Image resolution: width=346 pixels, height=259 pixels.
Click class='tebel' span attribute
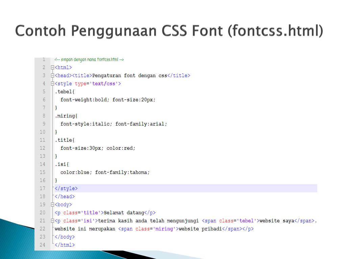238,221
